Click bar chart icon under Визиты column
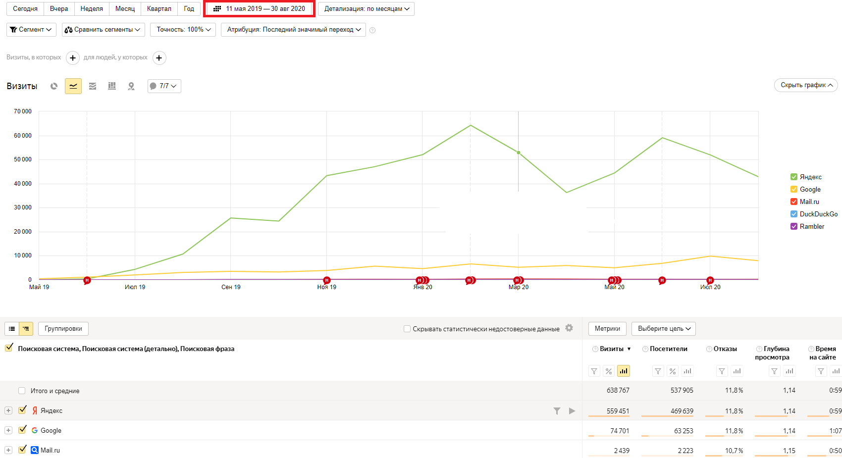This screenshot has height=458, width=842. coord(624,371)
